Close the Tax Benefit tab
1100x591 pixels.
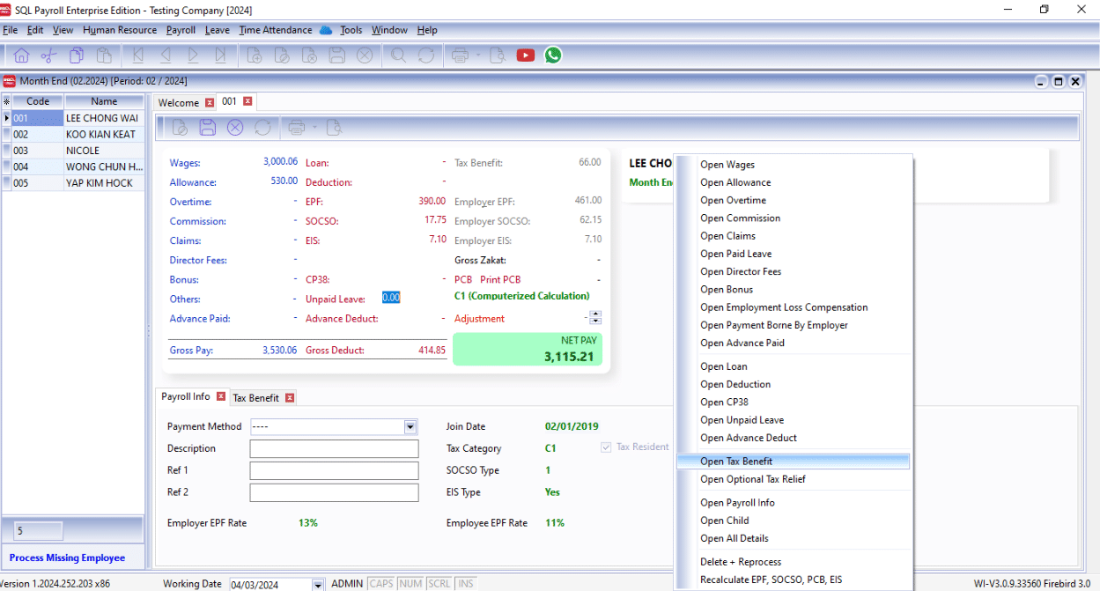click(290, 397)
